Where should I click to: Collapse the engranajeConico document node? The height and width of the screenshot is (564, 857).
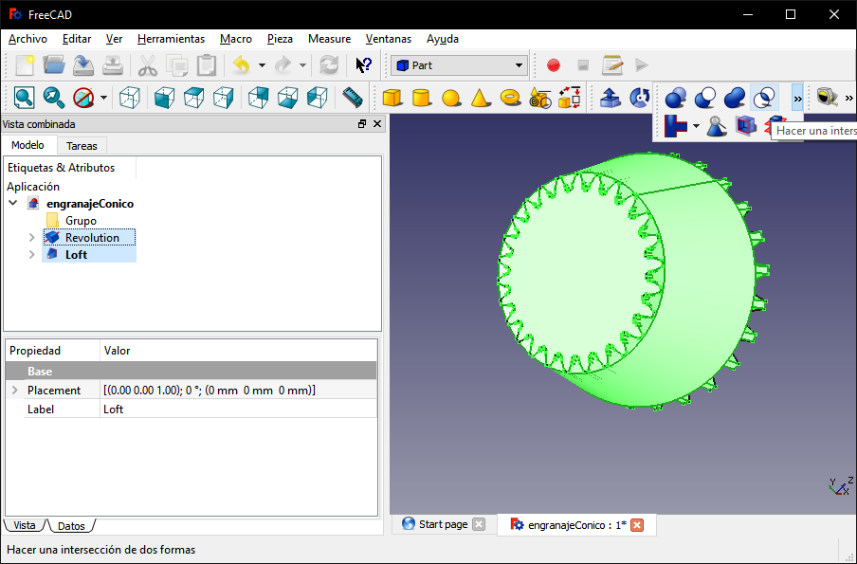[x=13, y=203]
